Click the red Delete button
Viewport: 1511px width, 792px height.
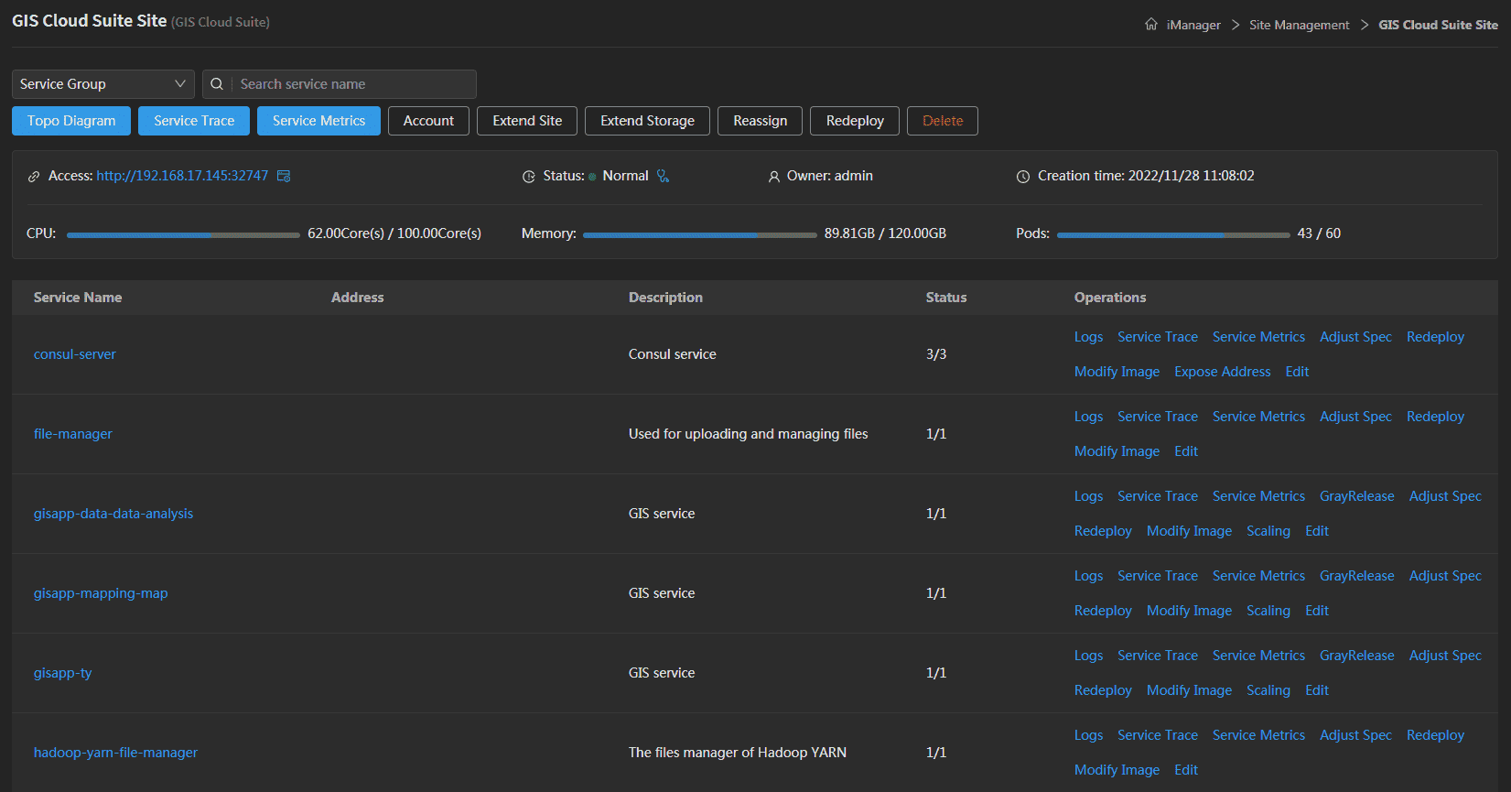(943, 121)
